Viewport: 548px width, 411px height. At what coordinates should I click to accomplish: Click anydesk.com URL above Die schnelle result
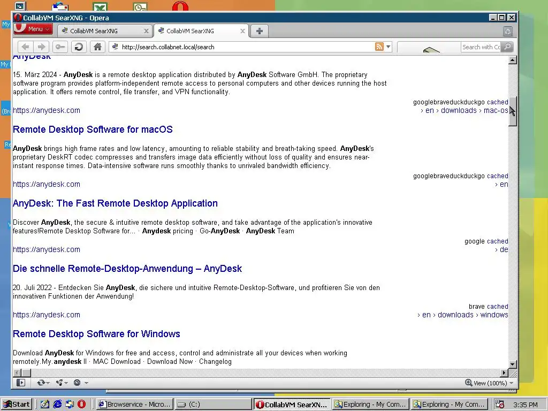pyautogui.click(x=47, y=249)
